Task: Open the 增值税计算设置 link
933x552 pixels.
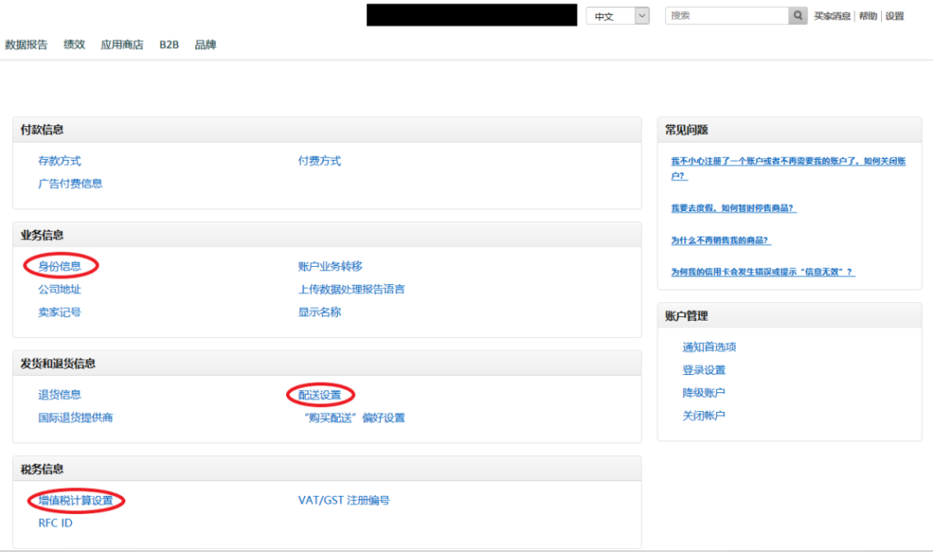Action: 75,500
